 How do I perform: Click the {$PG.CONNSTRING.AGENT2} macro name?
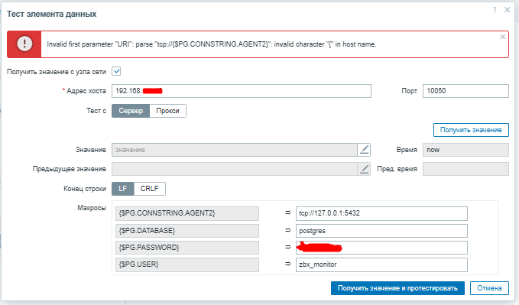click(x=187, y=213)
